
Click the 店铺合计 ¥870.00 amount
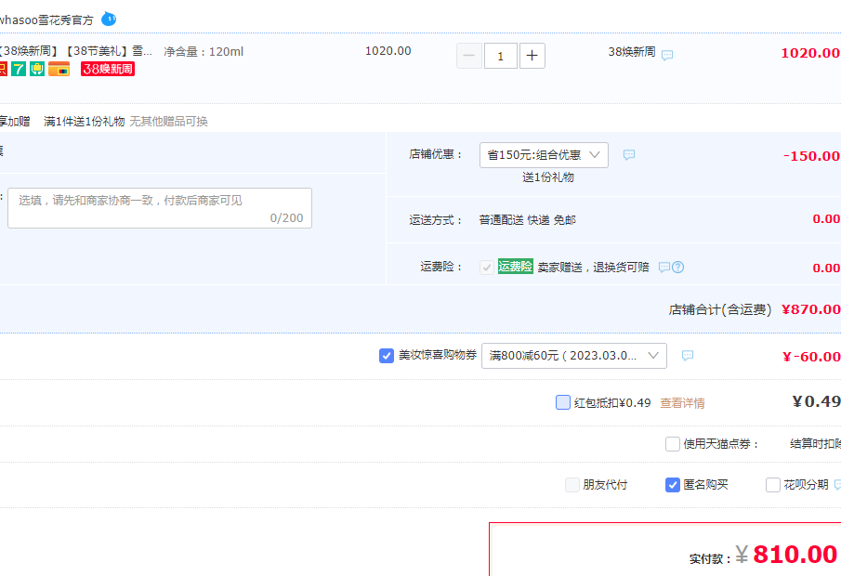(x=810, y=309)
